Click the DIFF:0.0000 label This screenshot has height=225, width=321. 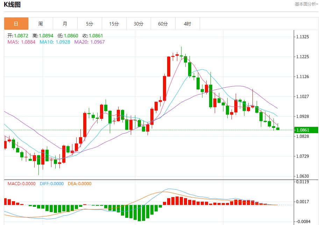click(x=52, y=184)
